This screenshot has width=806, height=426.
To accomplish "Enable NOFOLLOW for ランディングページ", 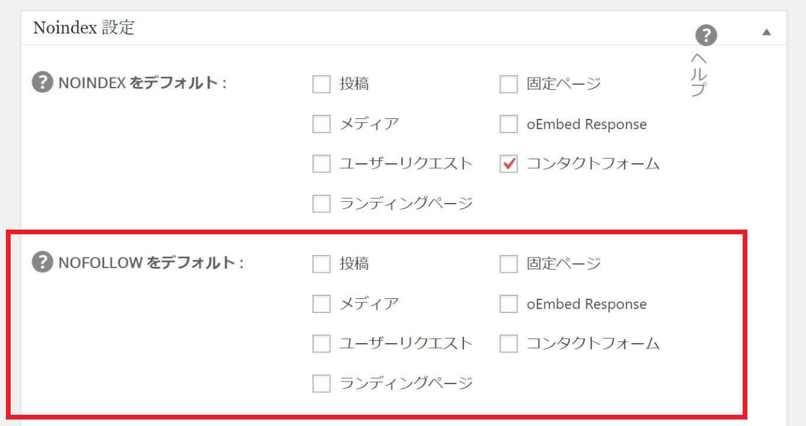I will coord(321,383).
